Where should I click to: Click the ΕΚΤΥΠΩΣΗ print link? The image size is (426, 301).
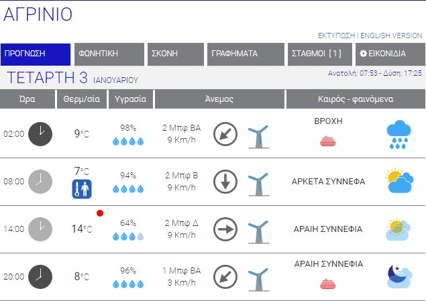pyautogui.click(x=336, y=35)
